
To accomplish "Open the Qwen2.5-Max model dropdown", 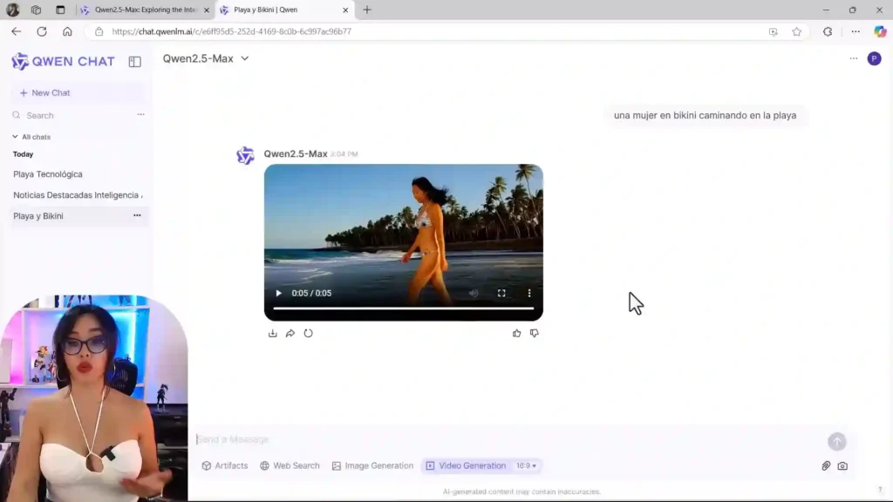I will 206,58.
